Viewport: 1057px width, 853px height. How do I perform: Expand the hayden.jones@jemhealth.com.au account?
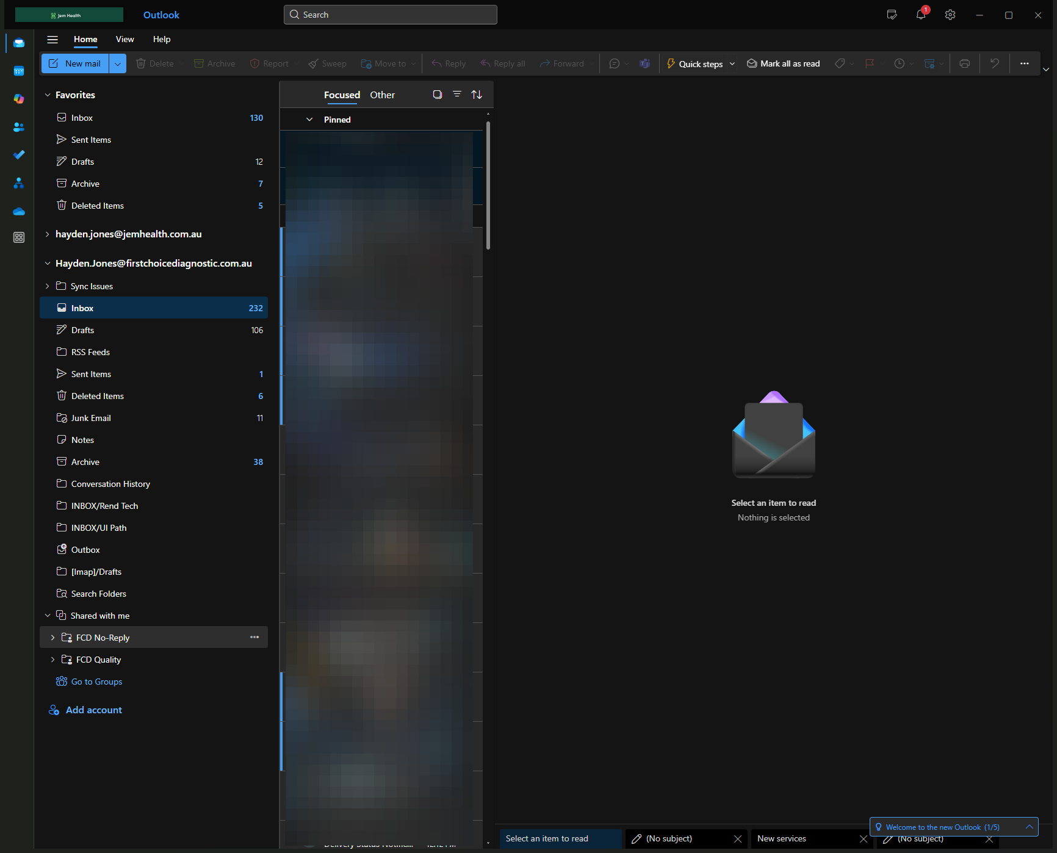pos(48,234)
